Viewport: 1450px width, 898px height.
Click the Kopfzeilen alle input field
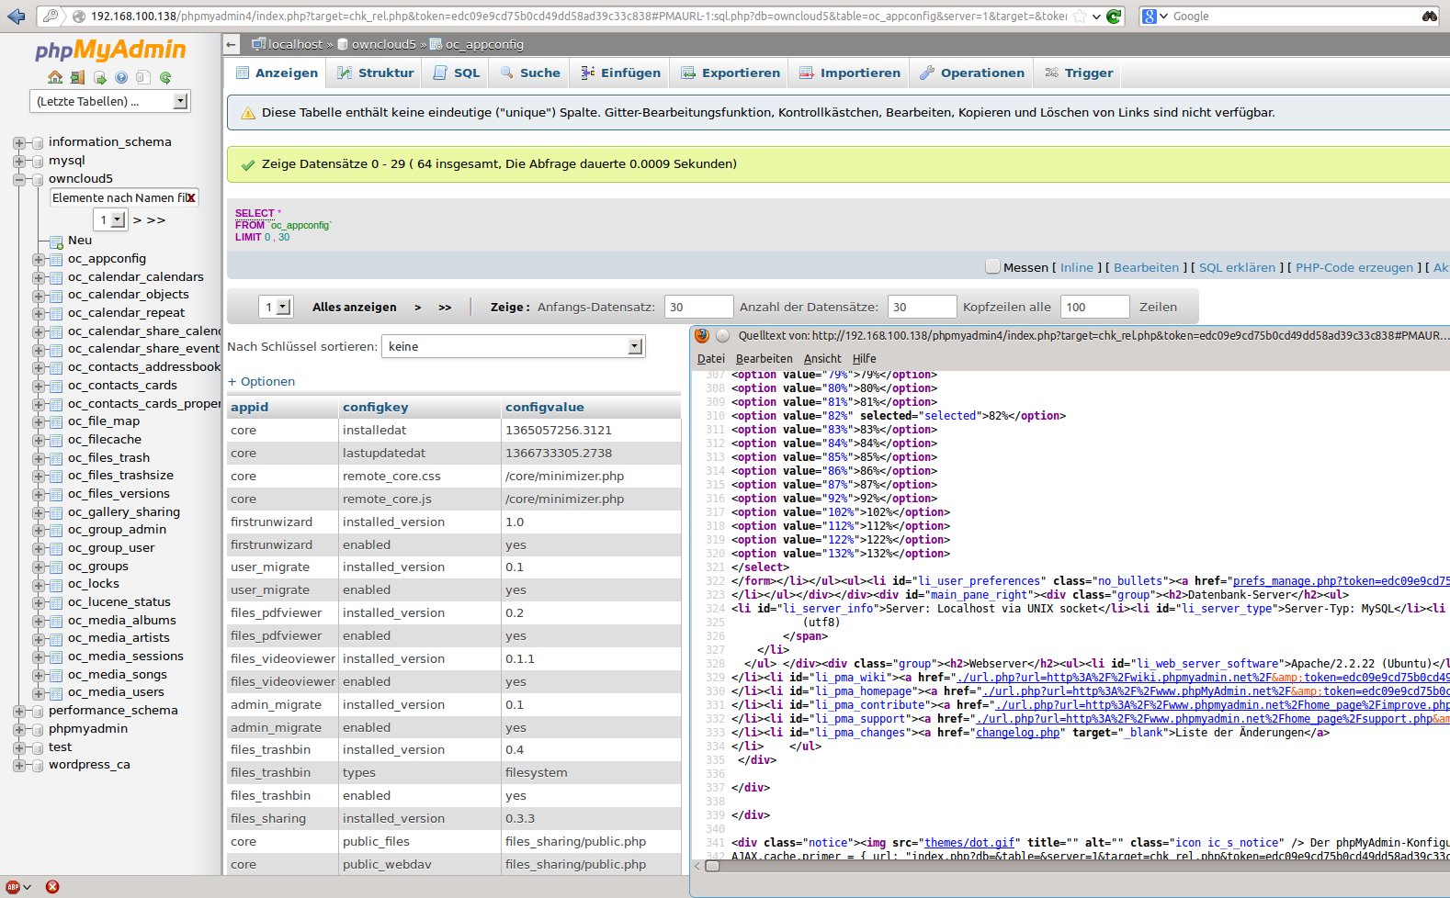pyautogui.click(x=1094, y=307)
